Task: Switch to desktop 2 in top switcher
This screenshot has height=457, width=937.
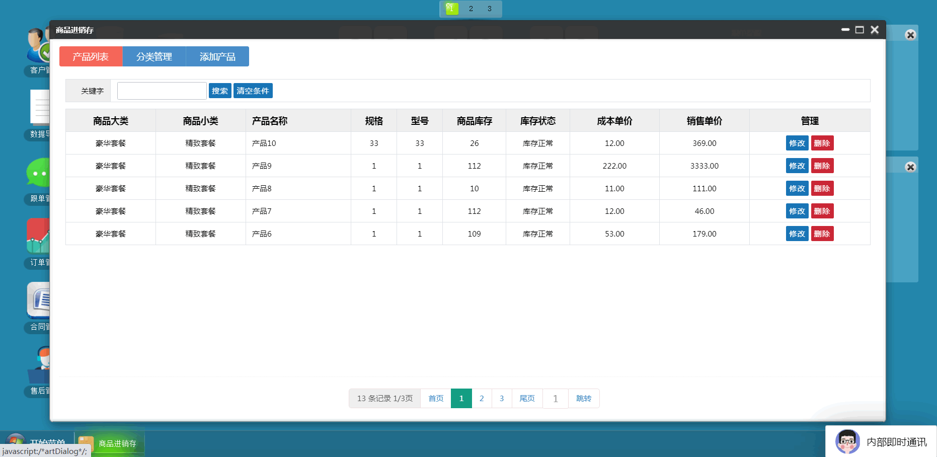Action: (x=471, y=9)
